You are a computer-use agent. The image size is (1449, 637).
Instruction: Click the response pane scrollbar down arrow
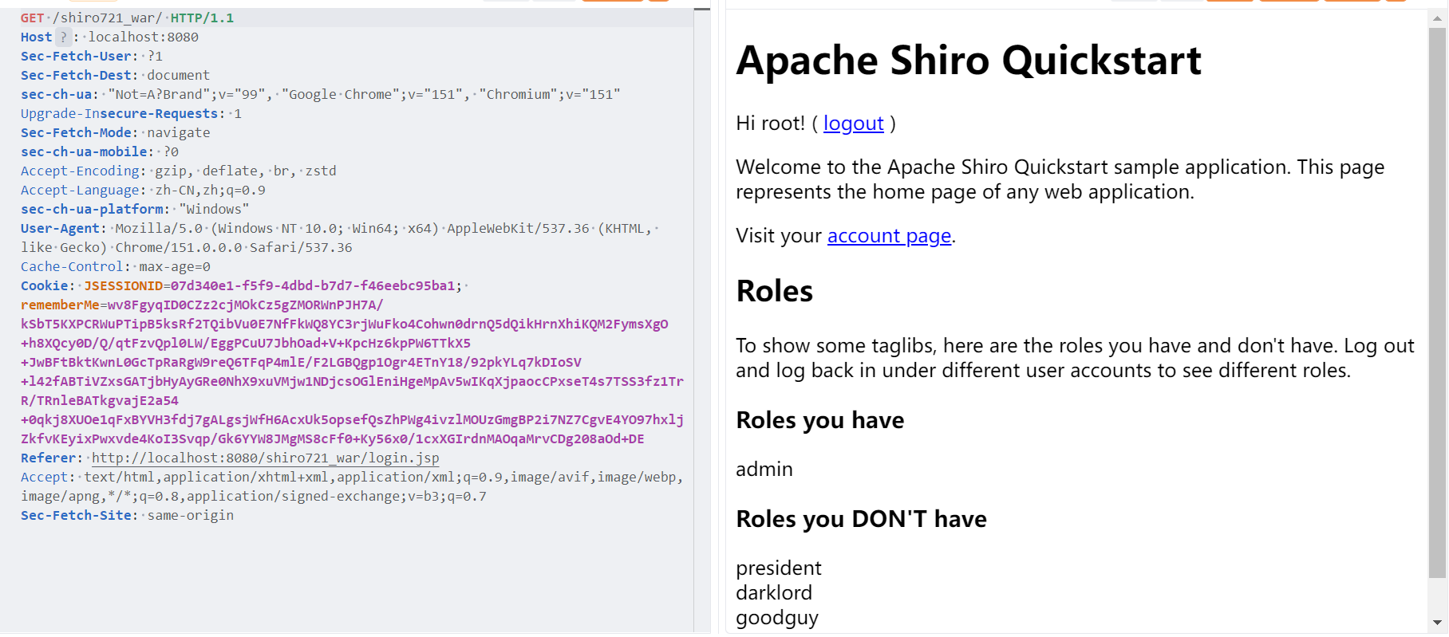click(x=1437, y=623)
